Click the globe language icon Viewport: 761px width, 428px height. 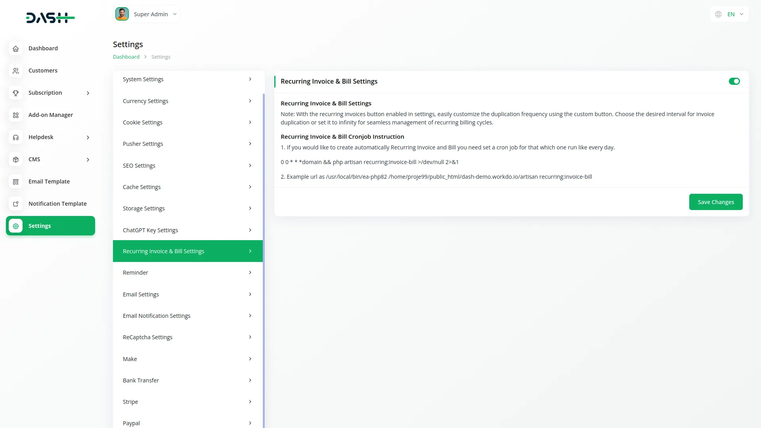tap(718, 14)
